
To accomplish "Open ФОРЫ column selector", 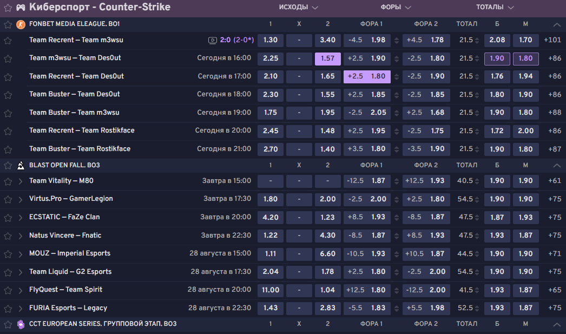I will tap(396, 8).
